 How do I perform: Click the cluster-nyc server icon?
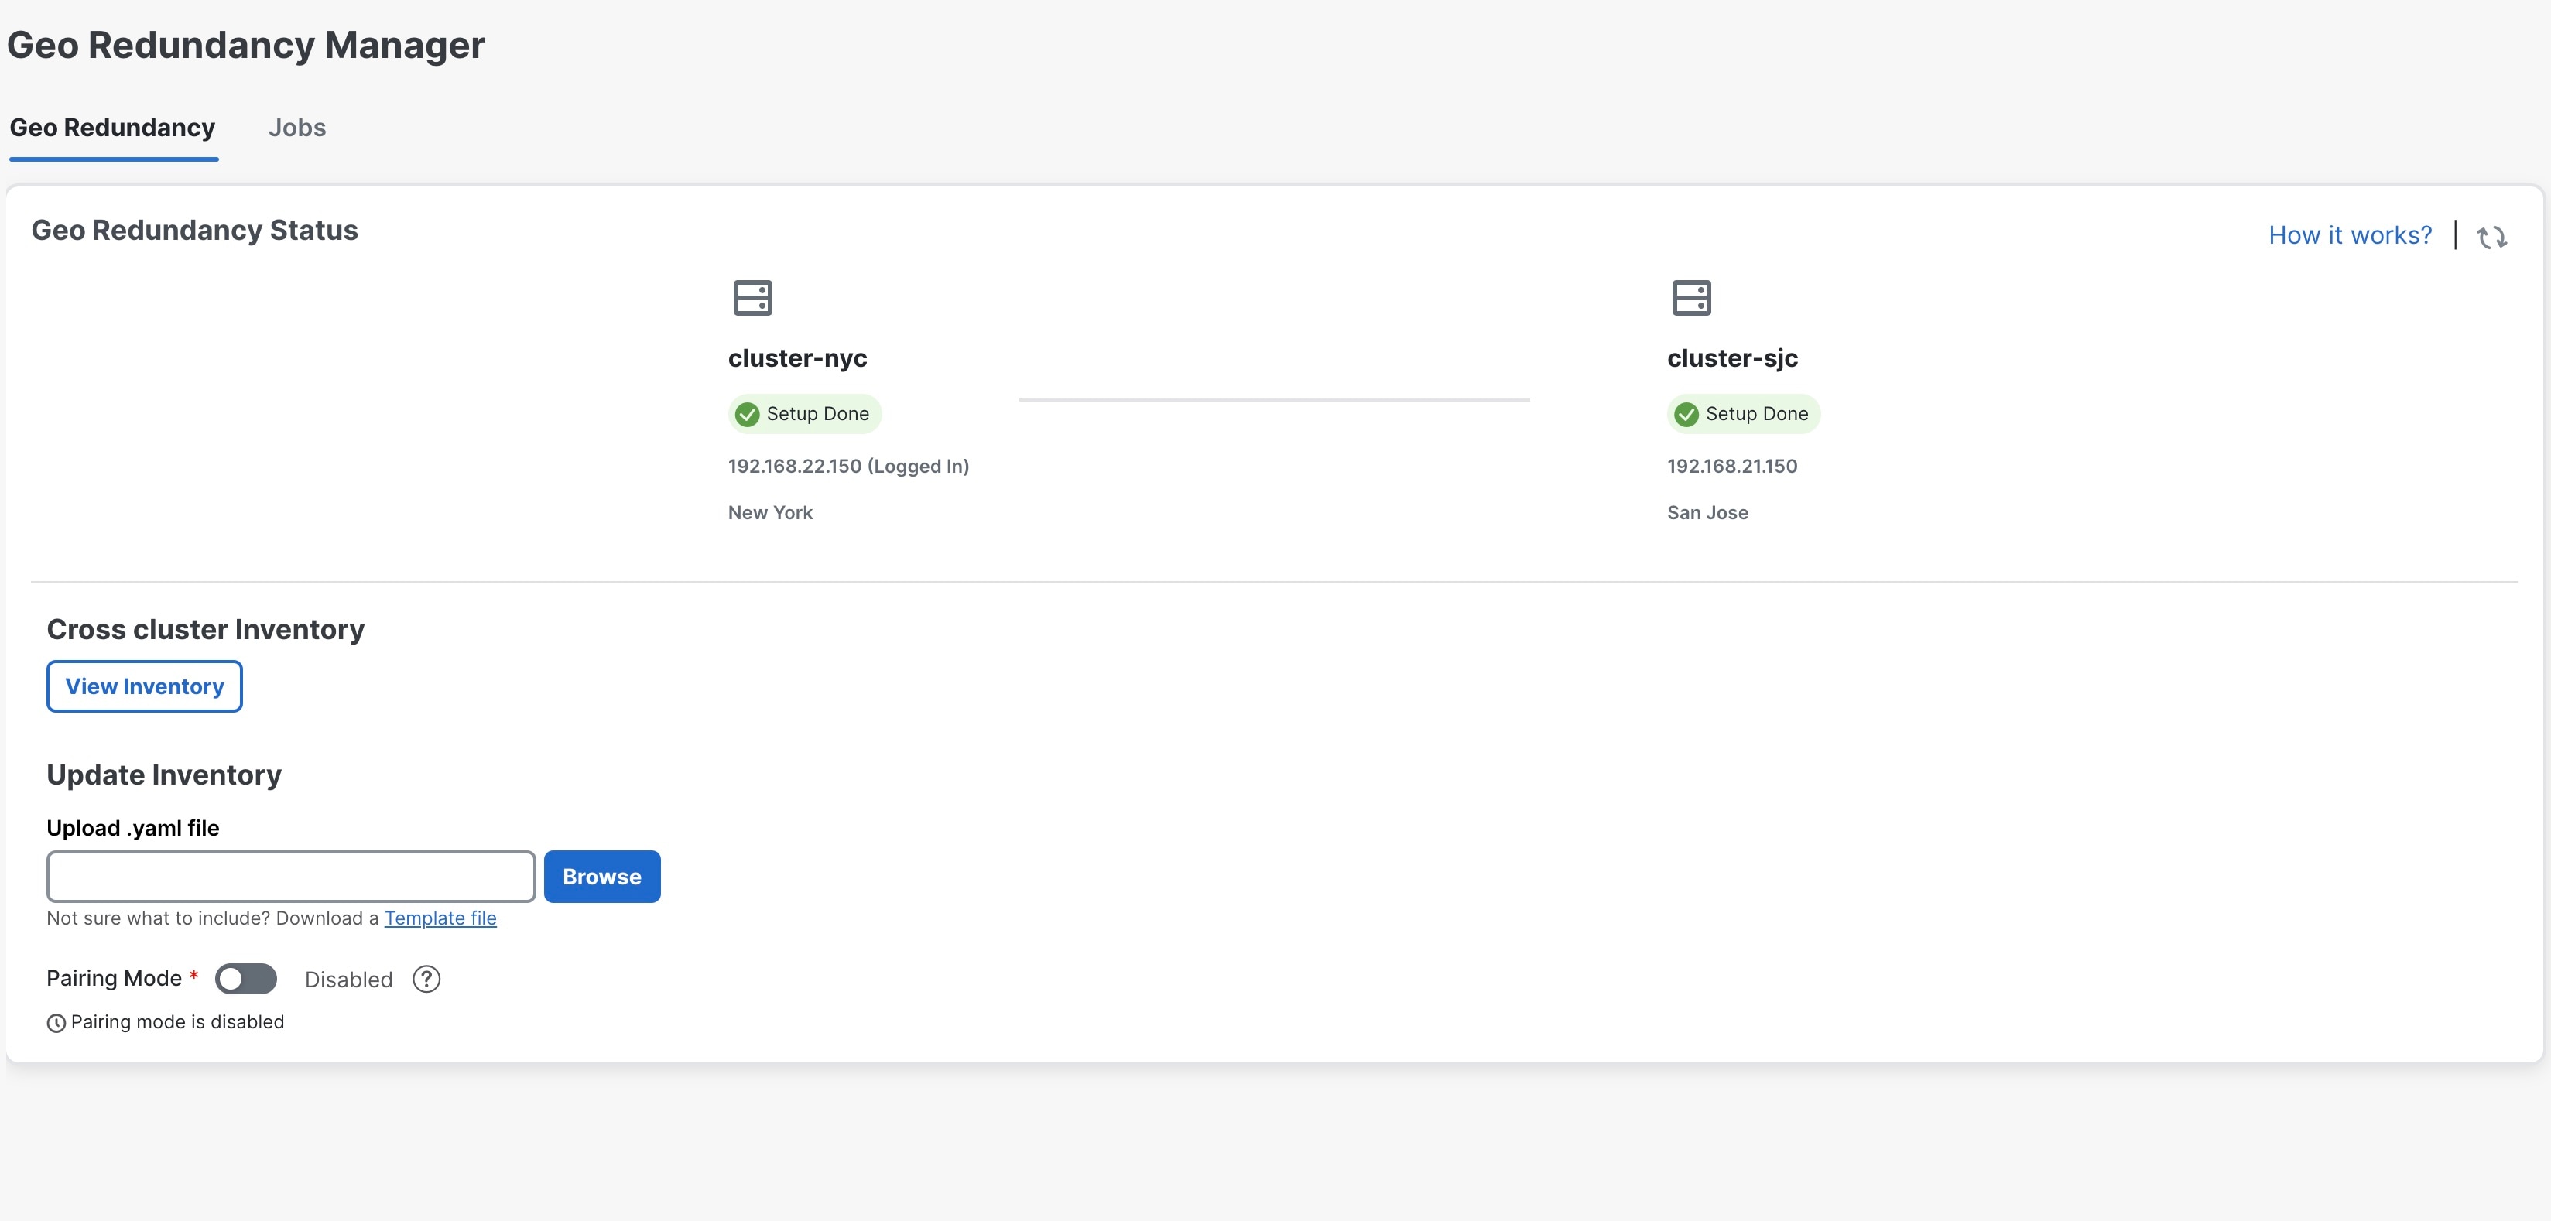(752, 297)
